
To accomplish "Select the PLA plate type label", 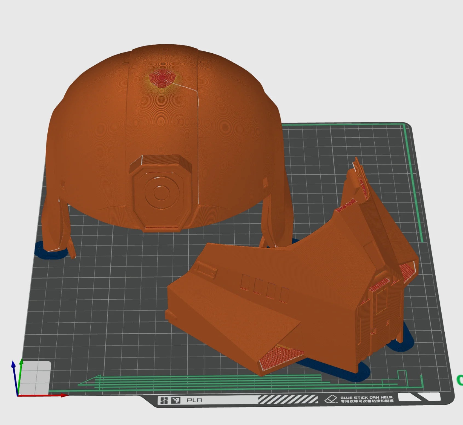I will pyautogui.click(x=194, y=400).
